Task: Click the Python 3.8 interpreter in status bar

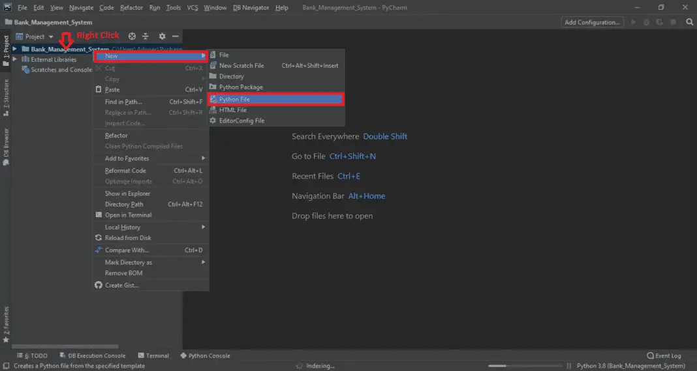Action: point(631,366)
